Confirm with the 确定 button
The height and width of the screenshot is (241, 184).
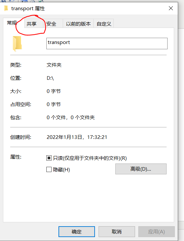point(77,231)
